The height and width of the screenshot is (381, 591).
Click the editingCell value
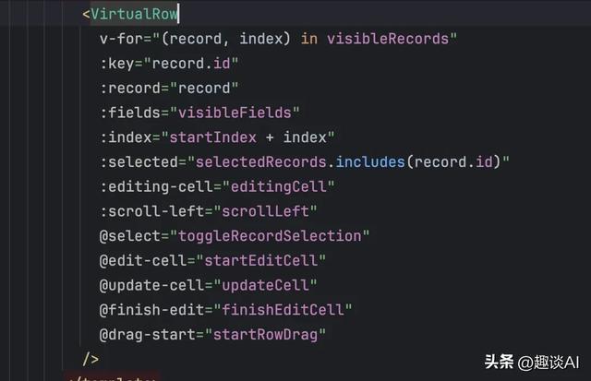click(278, 186)
